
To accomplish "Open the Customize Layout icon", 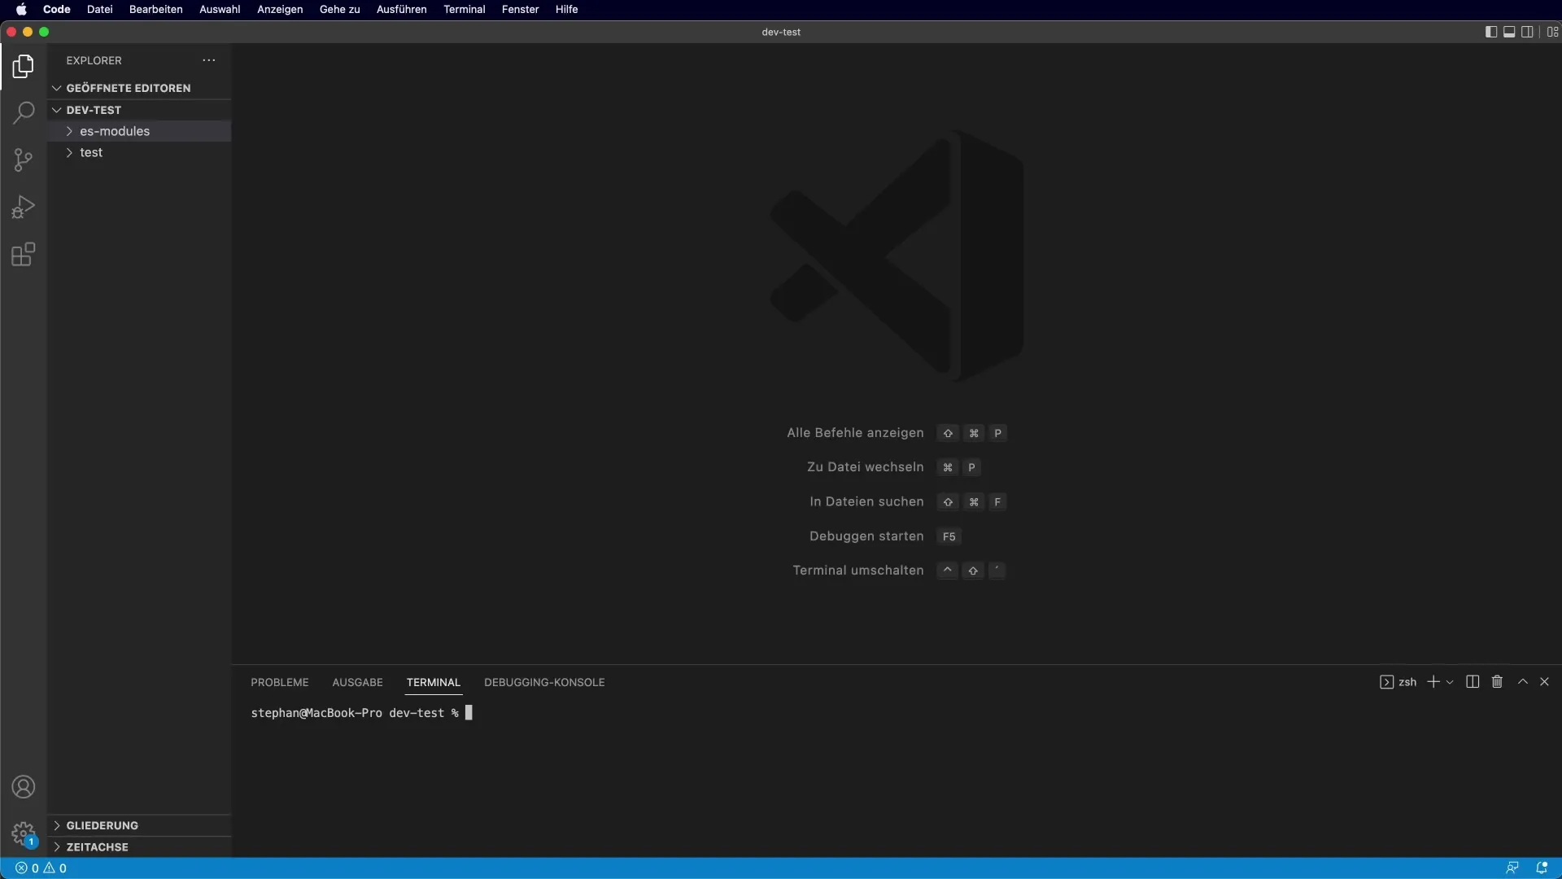I will tap(1552, 32).
